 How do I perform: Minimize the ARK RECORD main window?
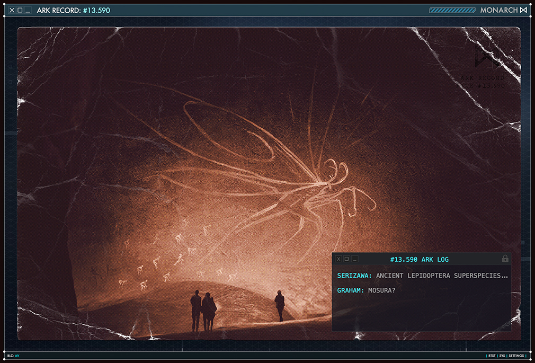(x=28, y=10)
